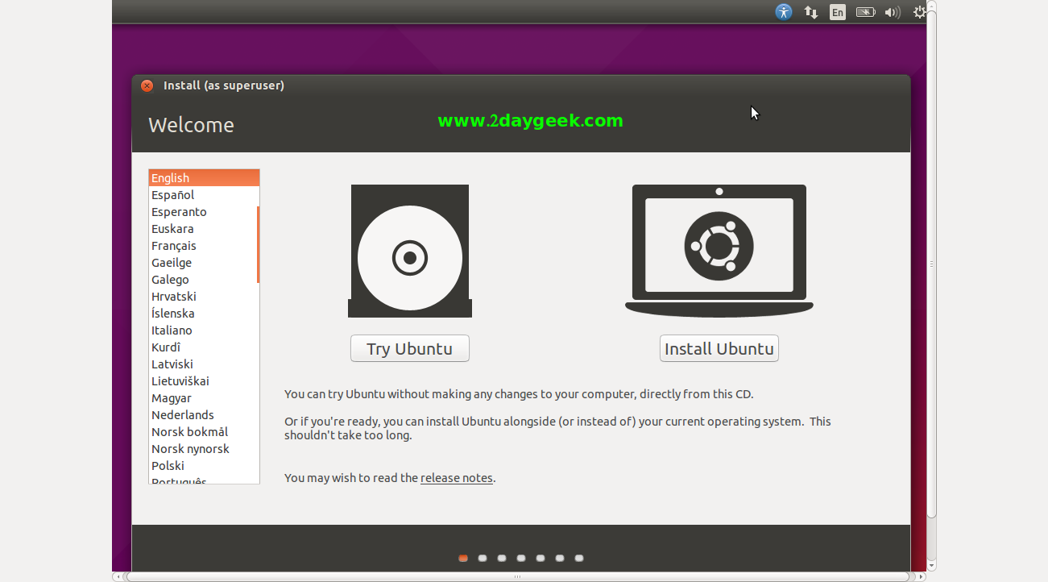Select Magyar language
1048x582 pixels.
point(203,398)
